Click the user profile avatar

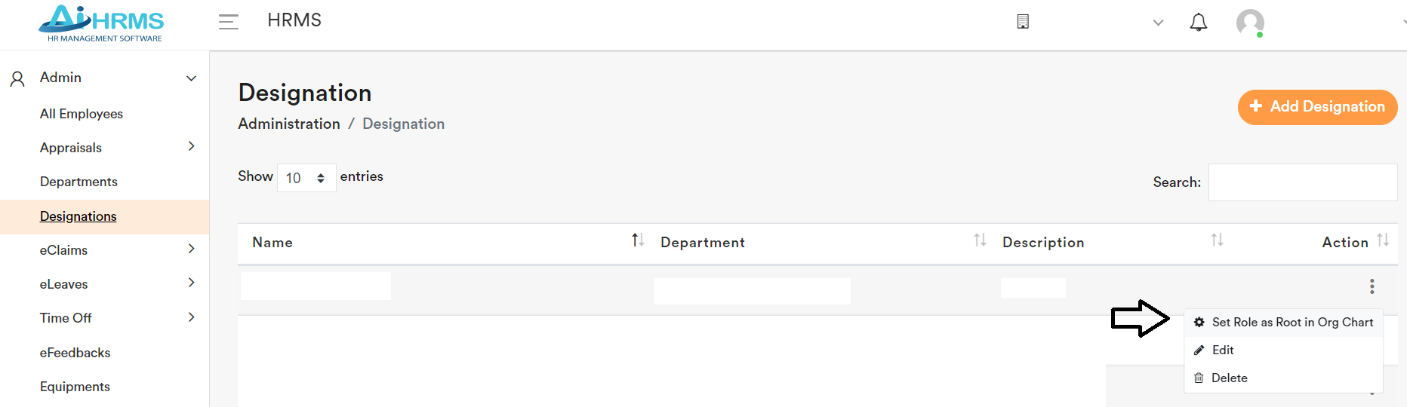tap(1250, 23)
